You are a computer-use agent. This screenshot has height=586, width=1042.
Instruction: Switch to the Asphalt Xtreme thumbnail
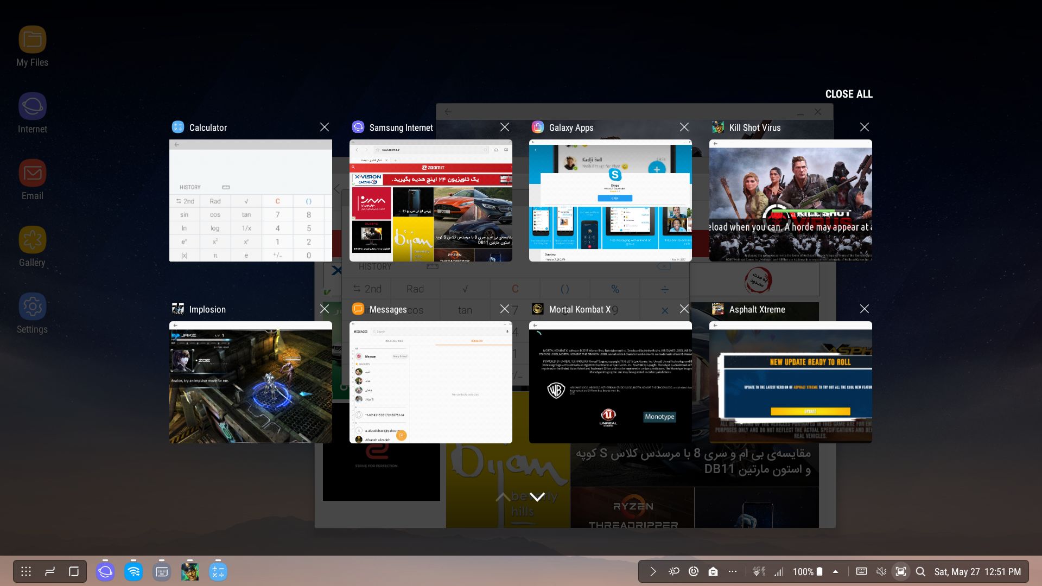coord(791,383)
